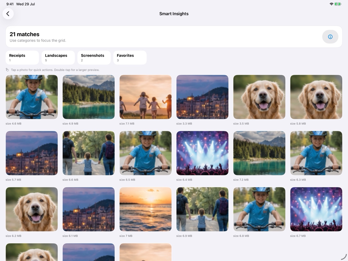This screenshot has width=348, height=261.
Task: Click the "size 6.6 MB" caption
Action: (70, 180)
